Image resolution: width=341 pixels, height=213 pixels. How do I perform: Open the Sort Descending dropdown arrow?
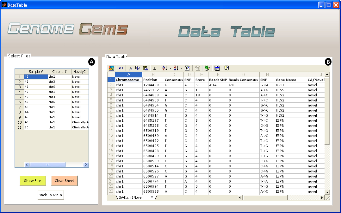182,68
